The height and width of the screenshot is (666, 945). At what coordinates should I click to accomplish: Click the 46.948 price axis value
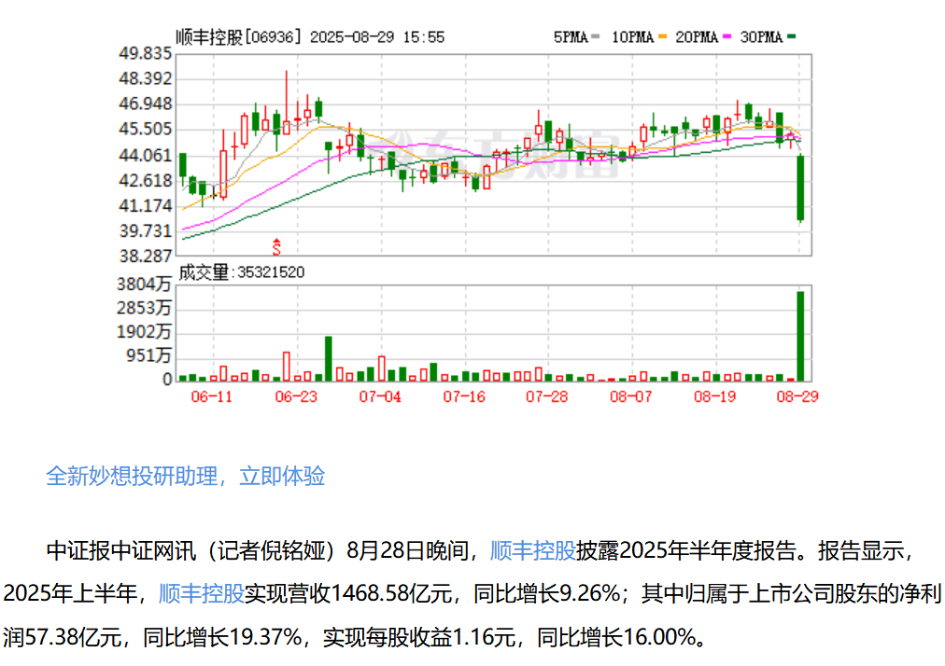click(146, 104)
